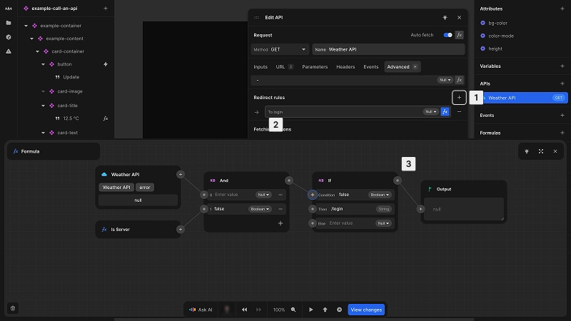Collapse the card-title tree node

click(x=43, y=106)
